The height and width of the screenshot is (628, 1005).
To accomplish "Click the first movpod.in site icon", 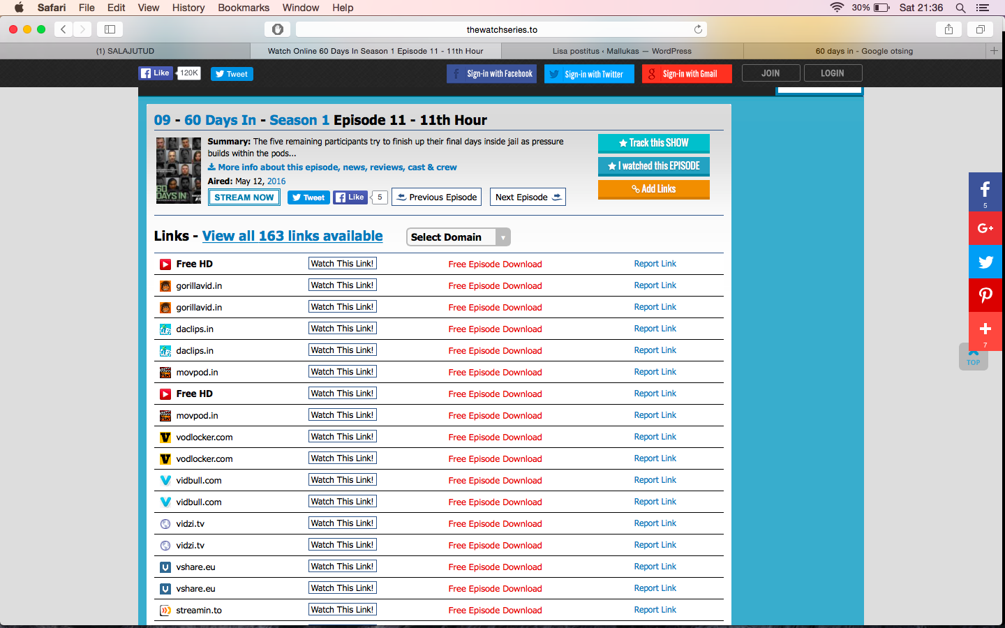I will click(165, 373).
